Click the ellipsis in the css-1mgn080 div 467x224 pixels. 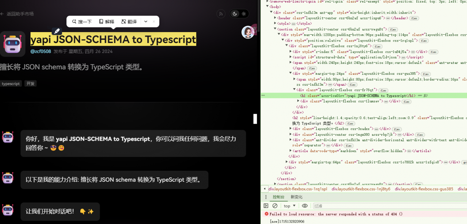[x=400, y=135]
